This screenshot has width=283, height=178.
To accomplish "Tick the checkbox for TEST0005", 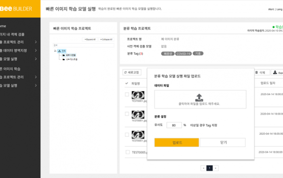I will coord(128,152).
